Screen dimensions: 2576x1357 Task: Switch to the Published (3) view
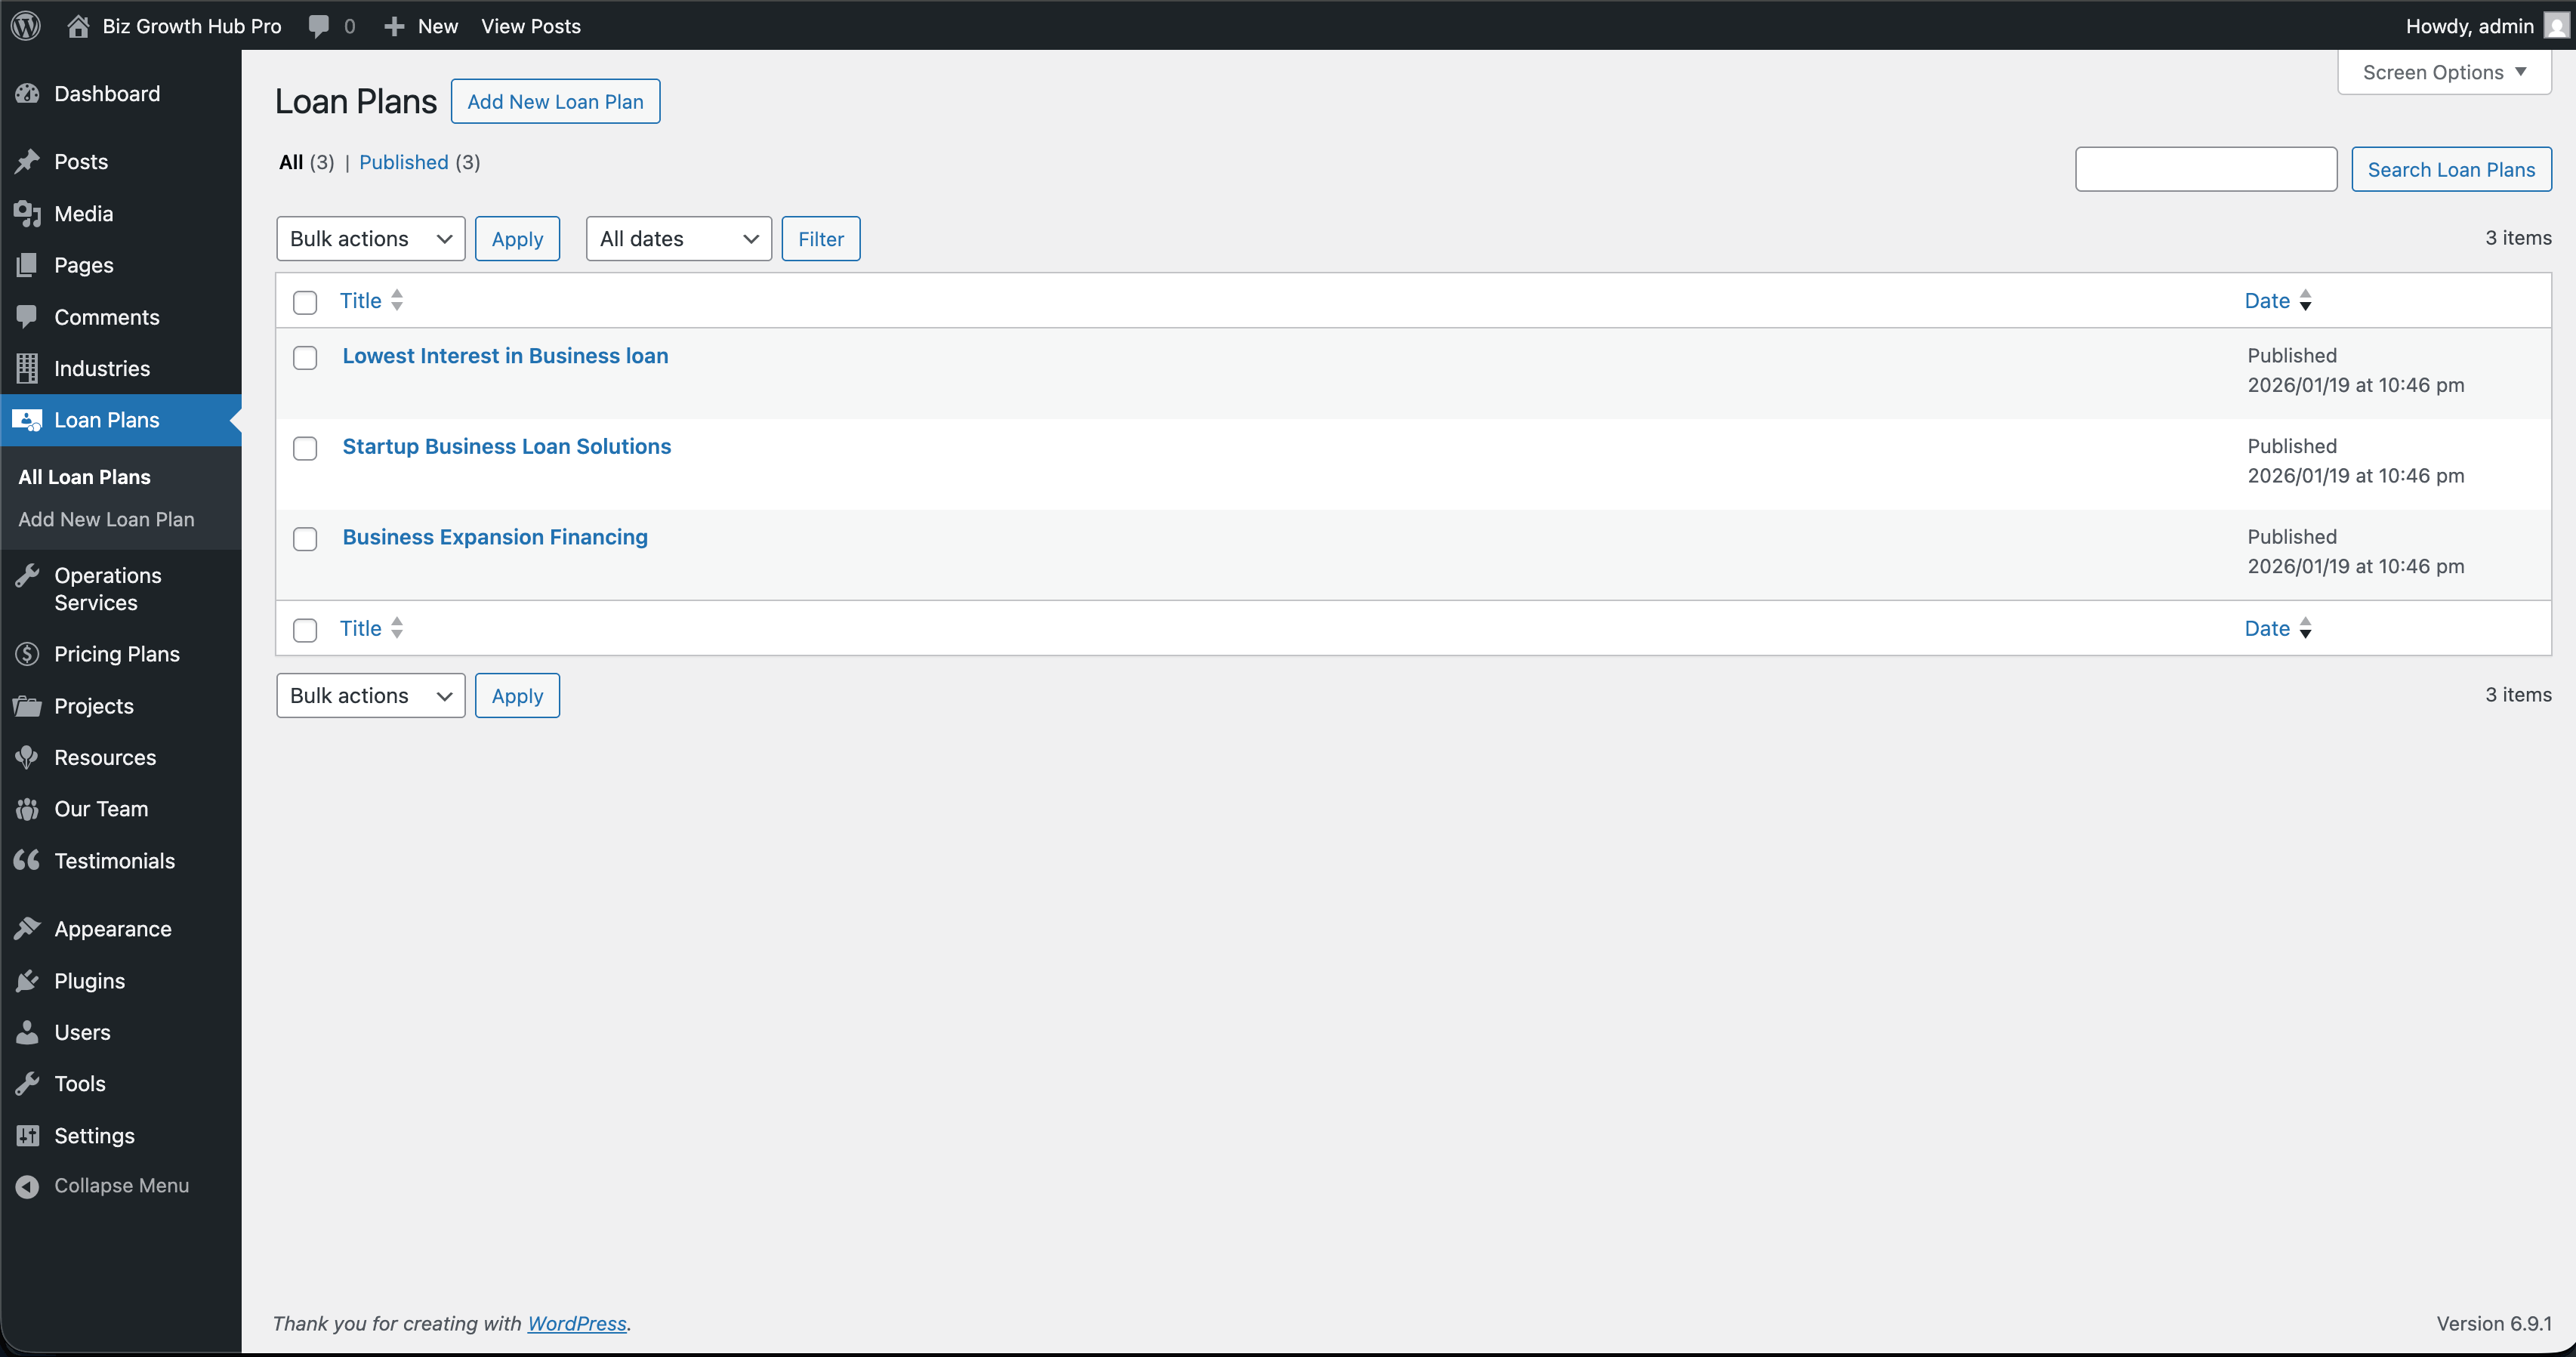pyautogui.click(x=404, y=162)
